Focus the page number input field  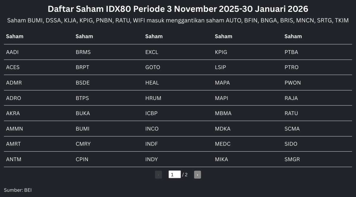point(174,174)
